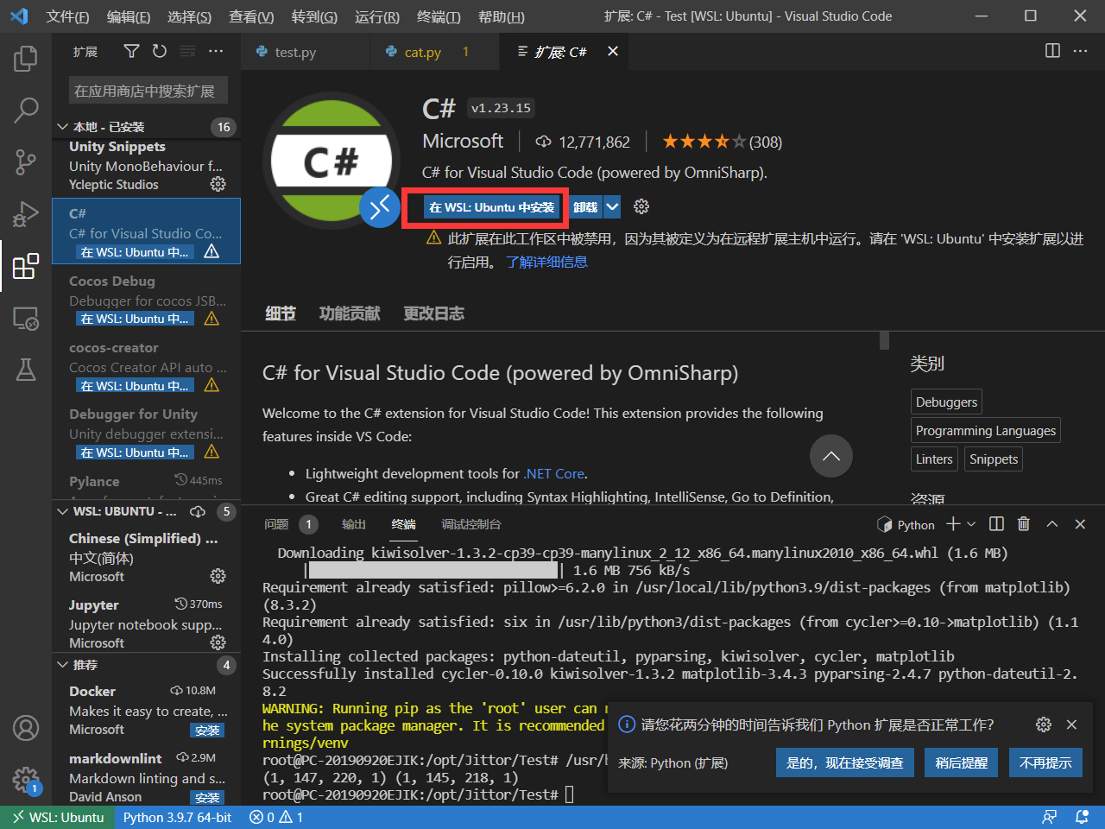Close the C# extension tab
Screen dimensions: 1105x829
click(x=613, y=52)
